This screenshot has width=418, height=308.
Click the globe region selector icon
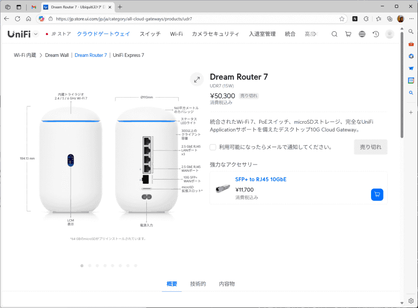[x=362, y=33]
